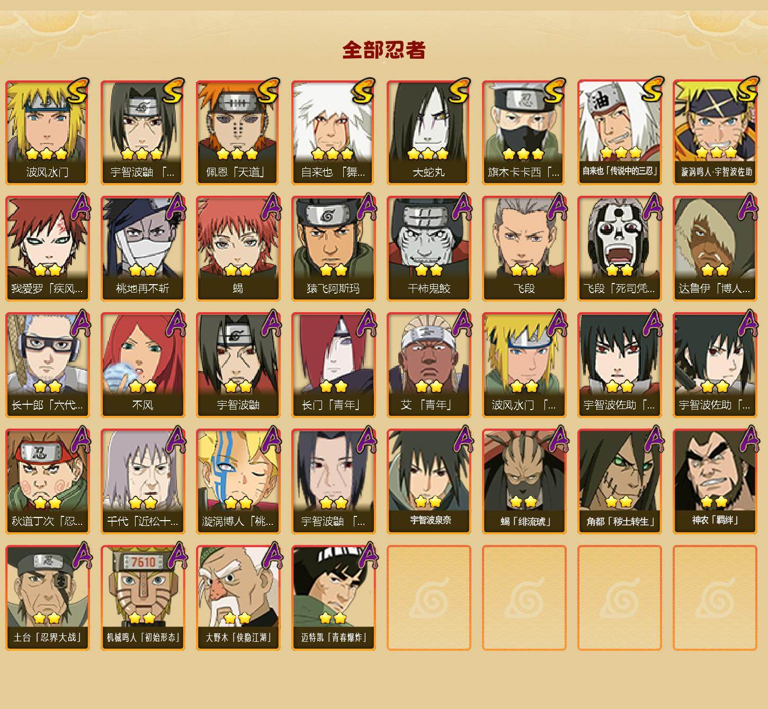Click the 神农「羁绊」 ninja card
Viewport: 768px width, 709px height.
tap(715, 481)
